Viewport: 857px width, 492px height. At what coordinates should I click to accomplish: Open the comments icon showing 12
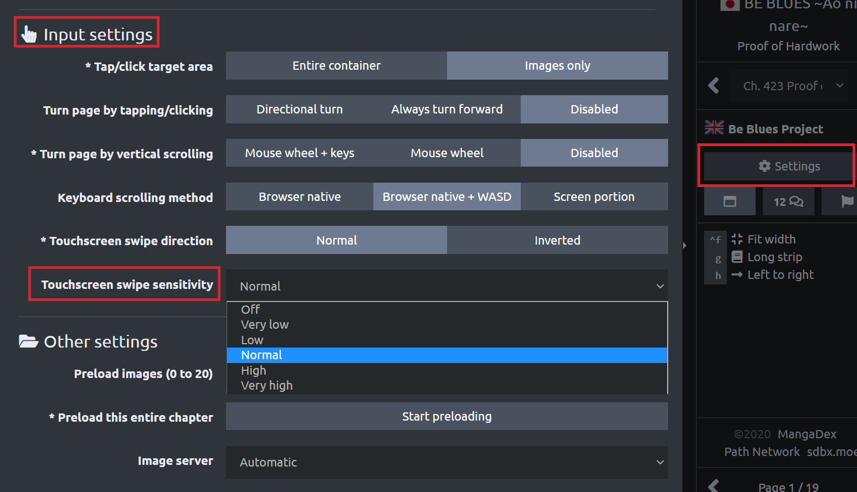click(788, 201)
